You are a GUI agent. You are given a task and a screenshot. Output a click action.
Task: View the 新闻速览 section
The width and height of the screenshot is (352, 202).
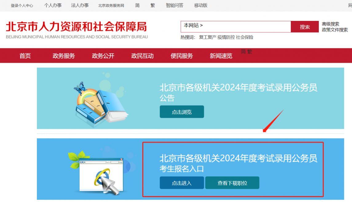221,56
